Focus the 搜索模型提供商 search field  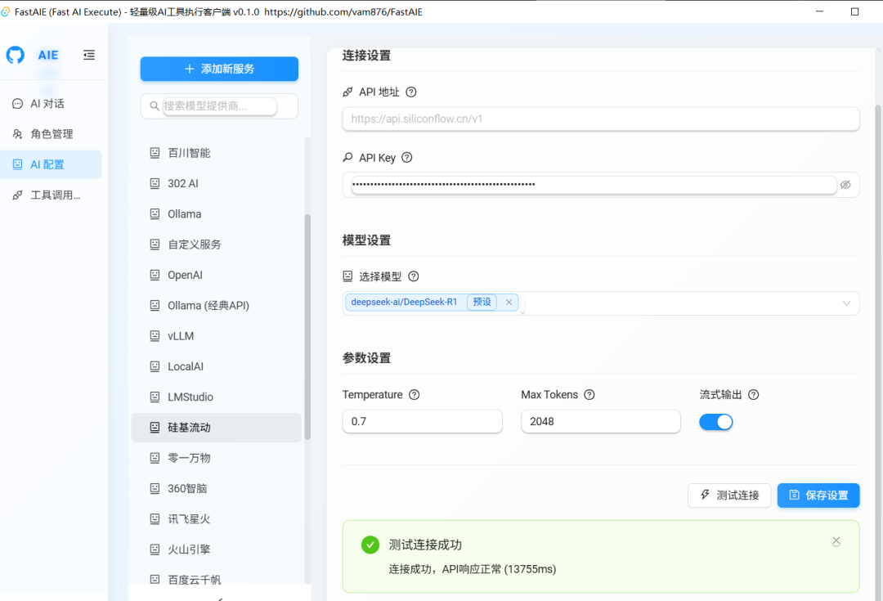[220, 106]
